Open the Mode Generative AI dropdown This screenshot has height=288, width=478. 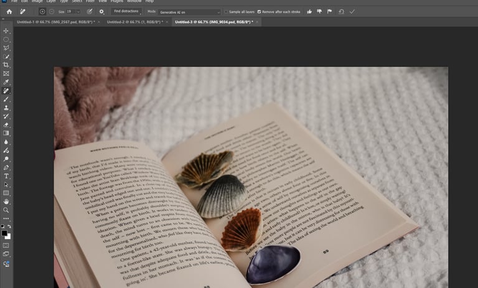tap(189, 12)
